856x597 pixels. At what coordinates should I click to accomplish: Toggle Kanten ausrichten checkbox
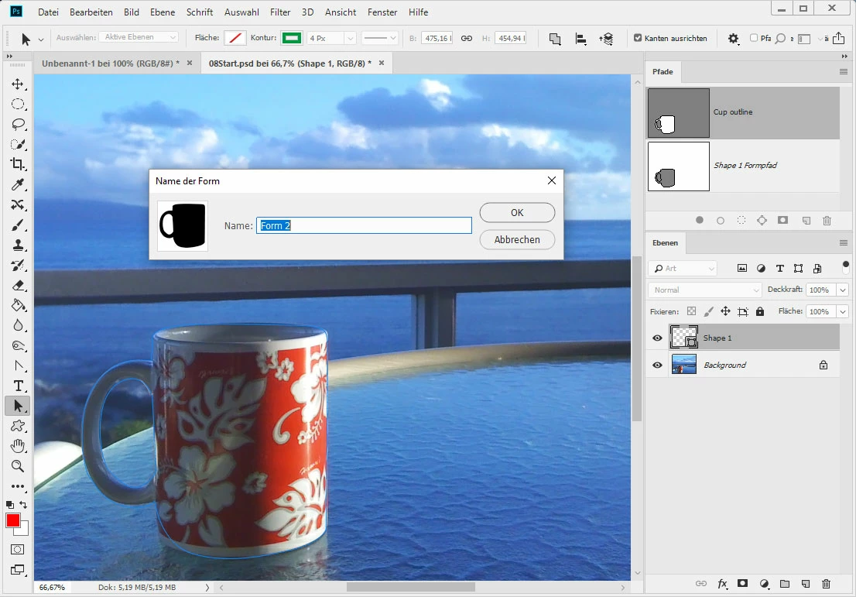coord(638,38)
